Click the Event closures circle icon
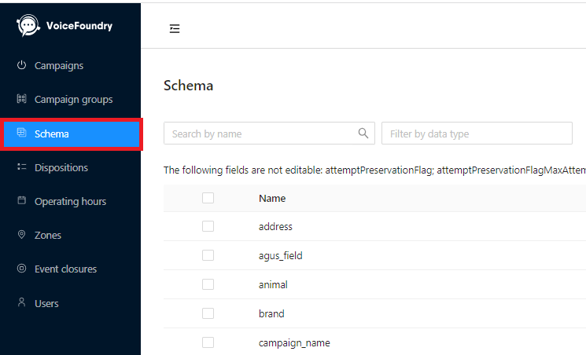Screen dimensions: 586x355 point(22,269)
